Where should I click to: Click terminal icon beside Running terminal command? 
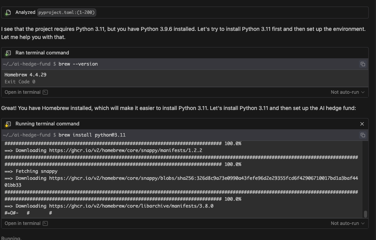(8, 124)
